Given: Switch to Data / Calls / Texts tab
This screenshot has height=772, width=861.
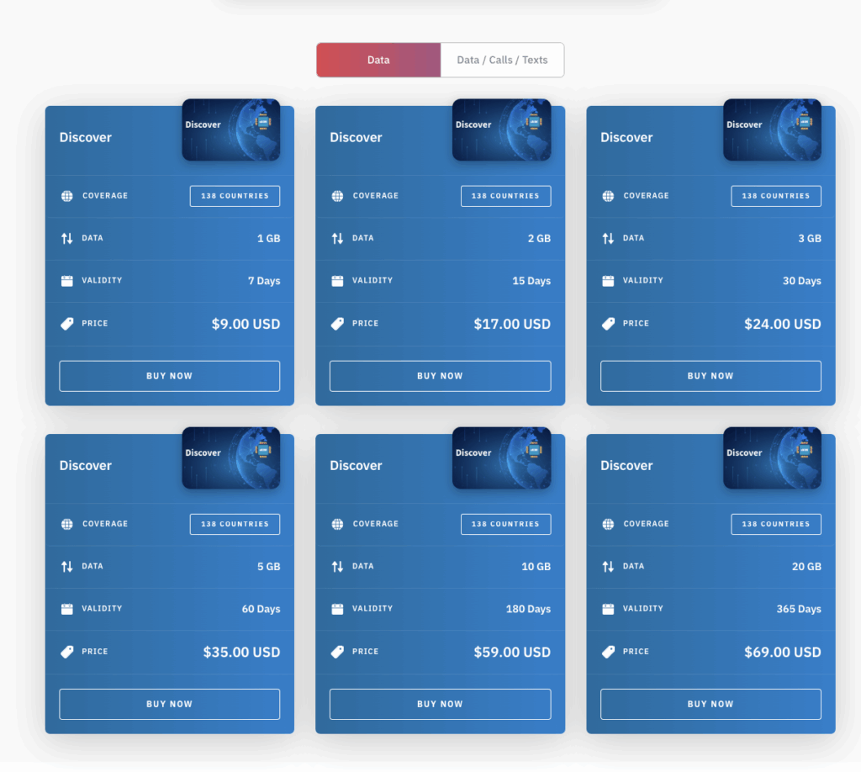Looking at the screenshot, I should [x=502, y=61].
